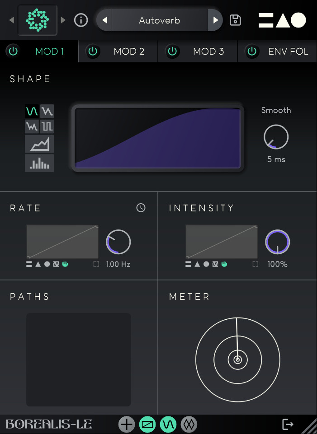The image size is (317, 434).
Task: Click the exit icon at bottom right
Action: (x=287, y=424)
